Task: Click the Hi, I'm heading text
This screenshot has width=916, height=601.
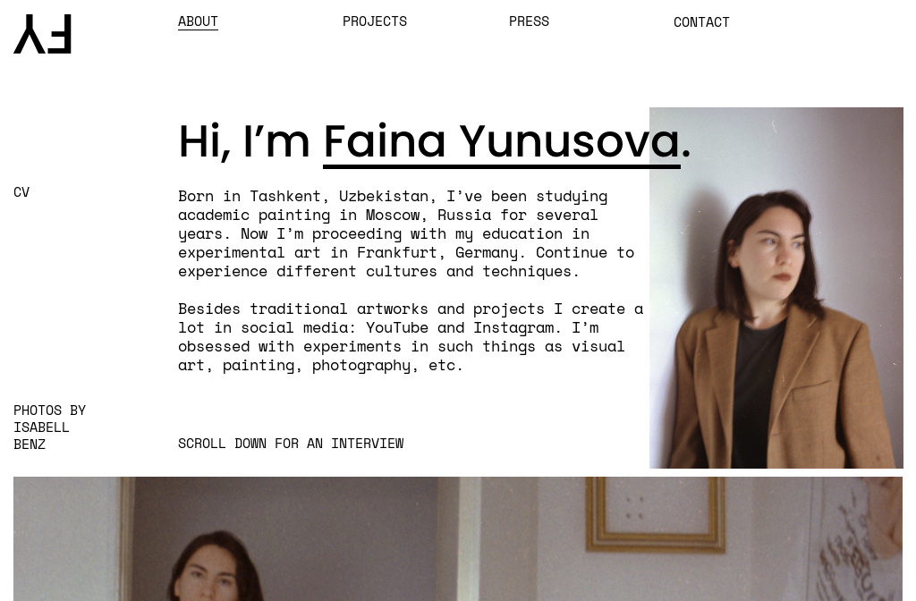Action: click(x=244, y=142)
